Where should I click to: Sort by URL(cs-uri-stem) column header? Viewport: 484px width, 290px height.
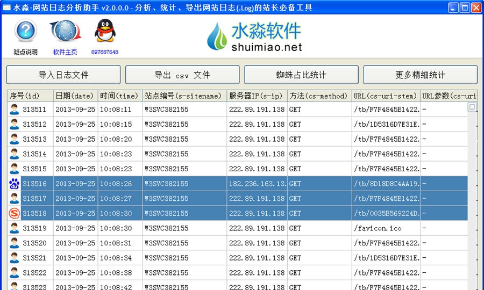pyautogui.click(x=386, y=96)
